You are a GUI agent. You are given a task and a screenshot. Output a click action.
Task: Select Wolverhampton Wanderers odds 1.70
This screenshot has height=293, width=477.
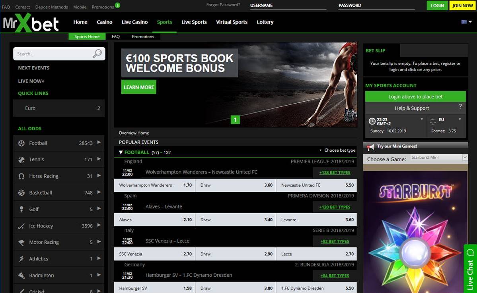pyautogui.click(x=154, y=185)
